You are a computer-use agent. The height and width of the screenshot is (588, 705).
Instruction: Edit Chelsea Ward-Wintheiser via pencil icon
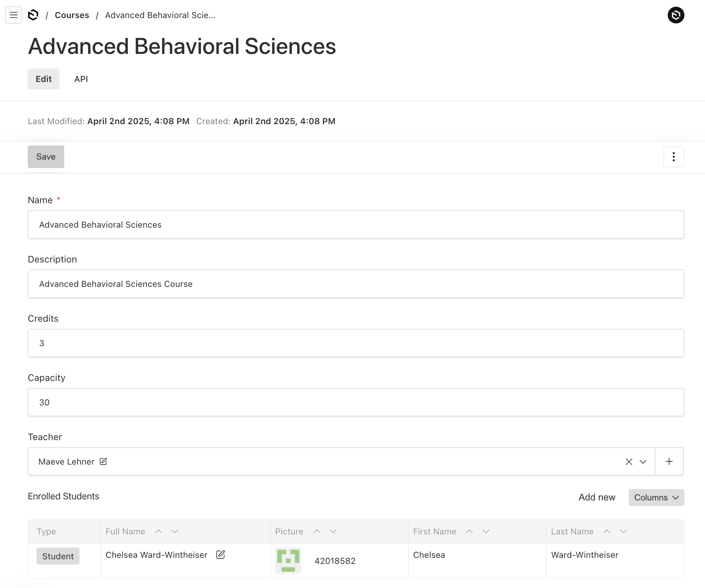220,555
